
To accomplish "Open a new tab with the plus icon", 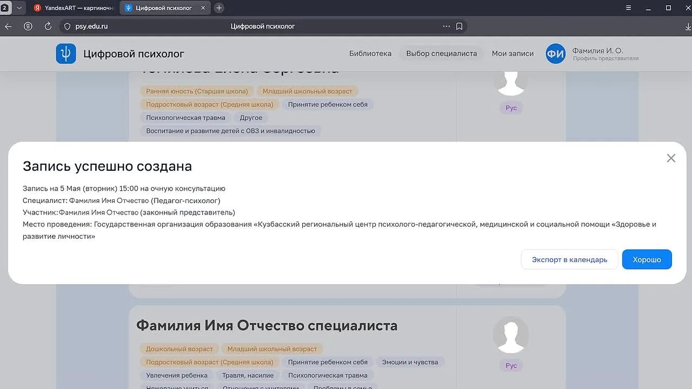I will (219, 8).
